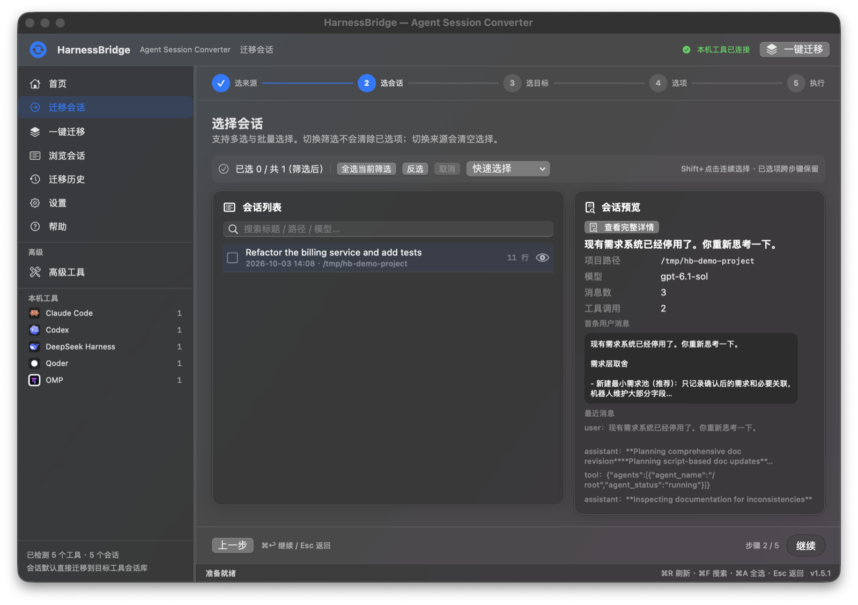The image size is (858, 605).
Task: Click step 4 选项 indicator
Action: point(658,83)
